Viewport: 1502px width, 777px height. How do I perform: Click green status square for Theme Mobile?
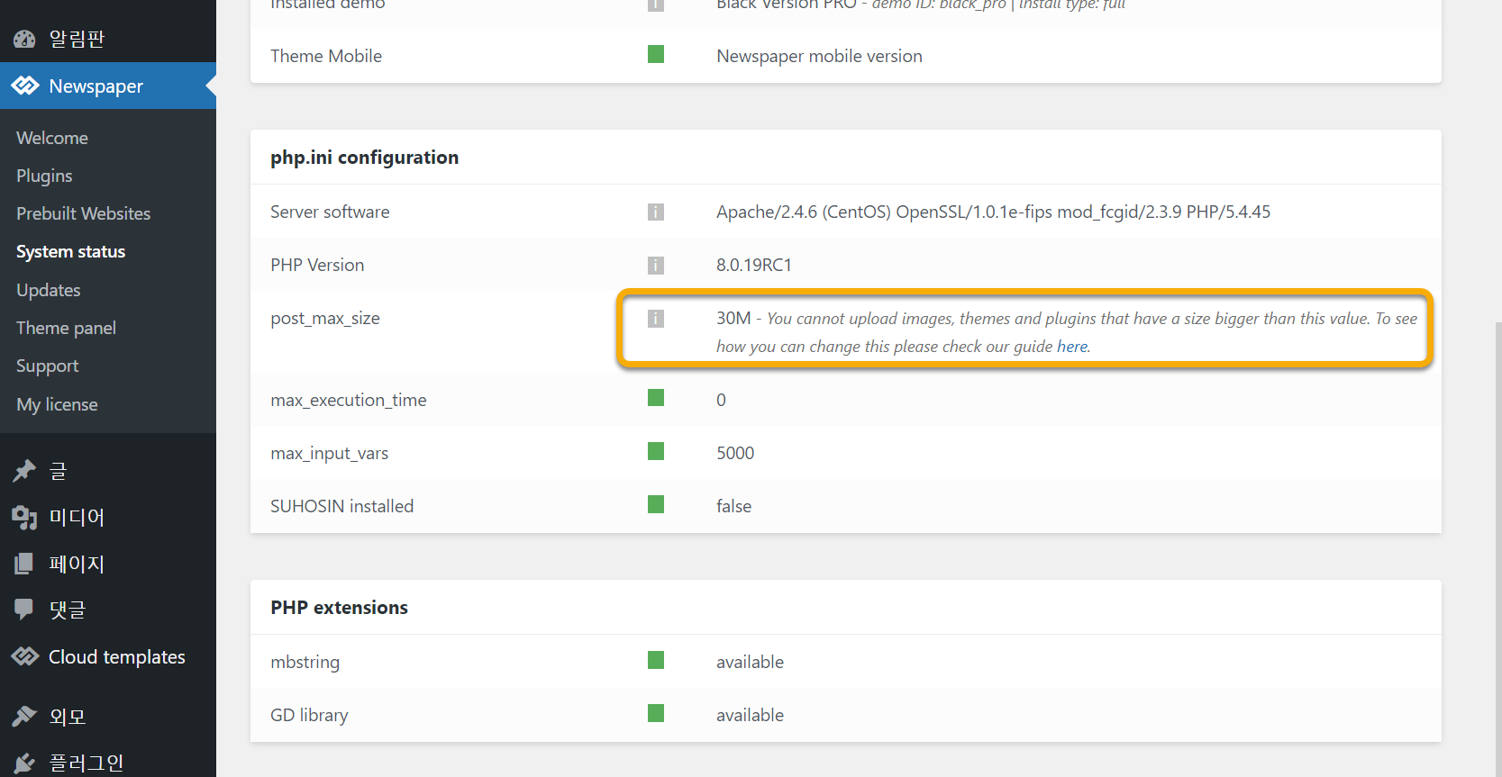tap(656, 54)
